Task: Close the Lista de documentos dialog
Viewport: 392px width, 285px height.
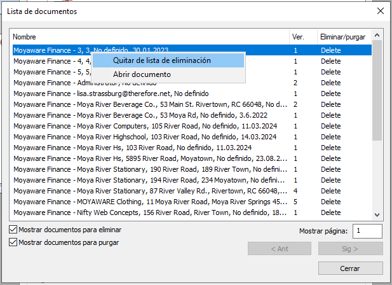Action: 381,11
